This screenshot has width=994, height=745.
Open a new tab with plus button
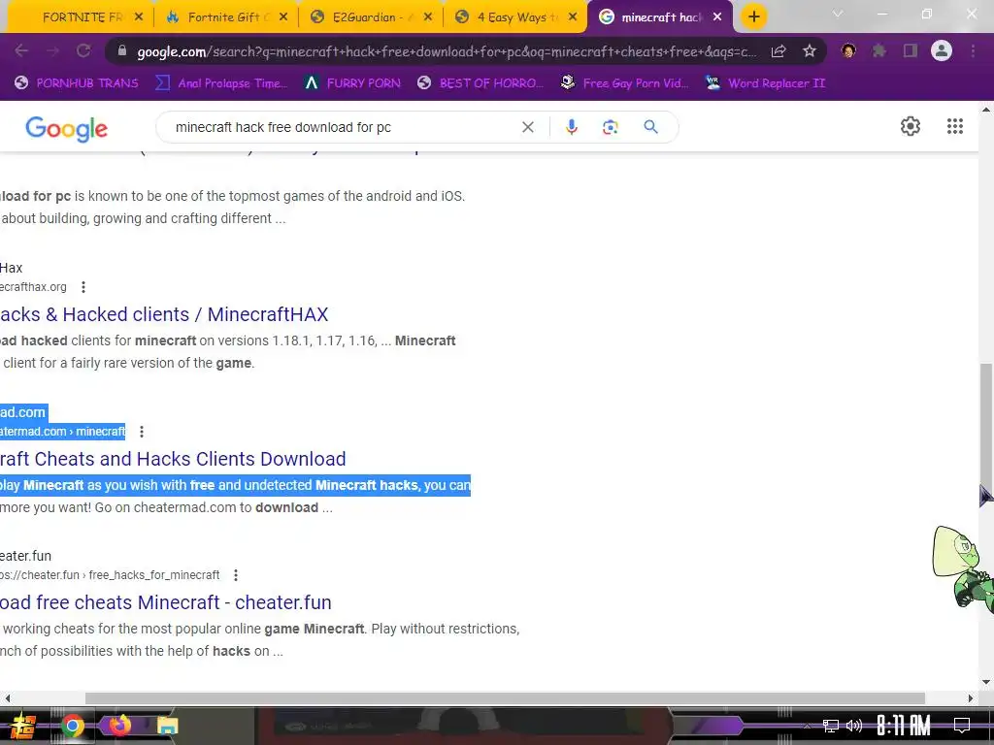point(753,17)
